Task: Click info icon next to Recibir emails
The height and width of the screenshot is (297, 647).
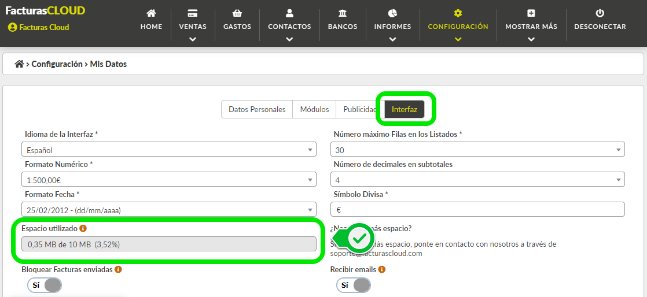Action: [382, 269]
